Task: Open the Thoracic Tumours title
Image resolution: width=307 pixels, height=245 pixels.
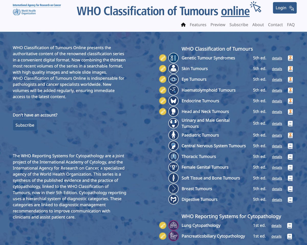Action: [199, 156]
